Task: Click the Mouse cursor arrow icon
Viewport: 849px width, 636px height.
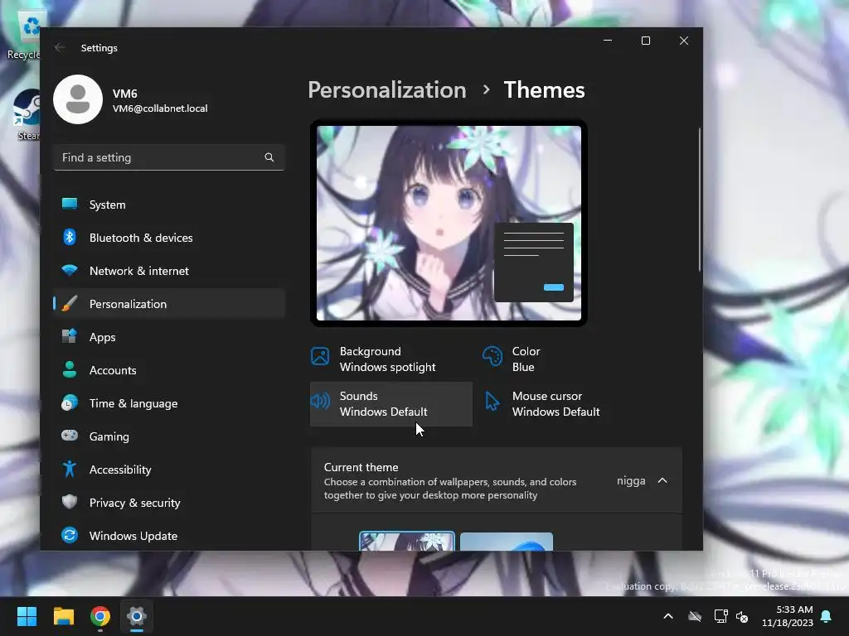Action: coord(492,401)
